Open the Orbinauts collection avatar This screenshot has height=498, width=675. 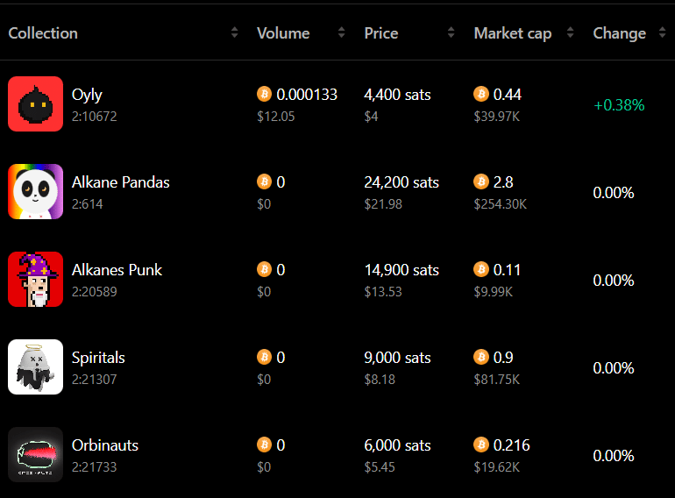[35, 454]
